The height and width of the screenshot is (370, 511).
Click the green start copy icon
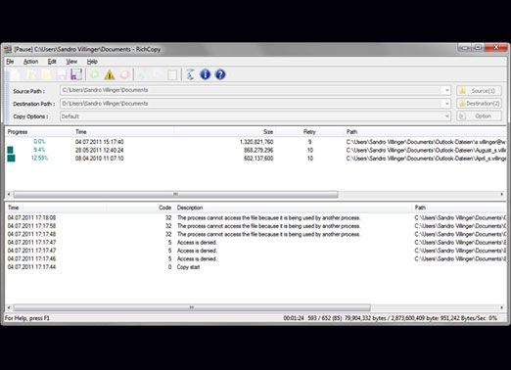[95, 74]
